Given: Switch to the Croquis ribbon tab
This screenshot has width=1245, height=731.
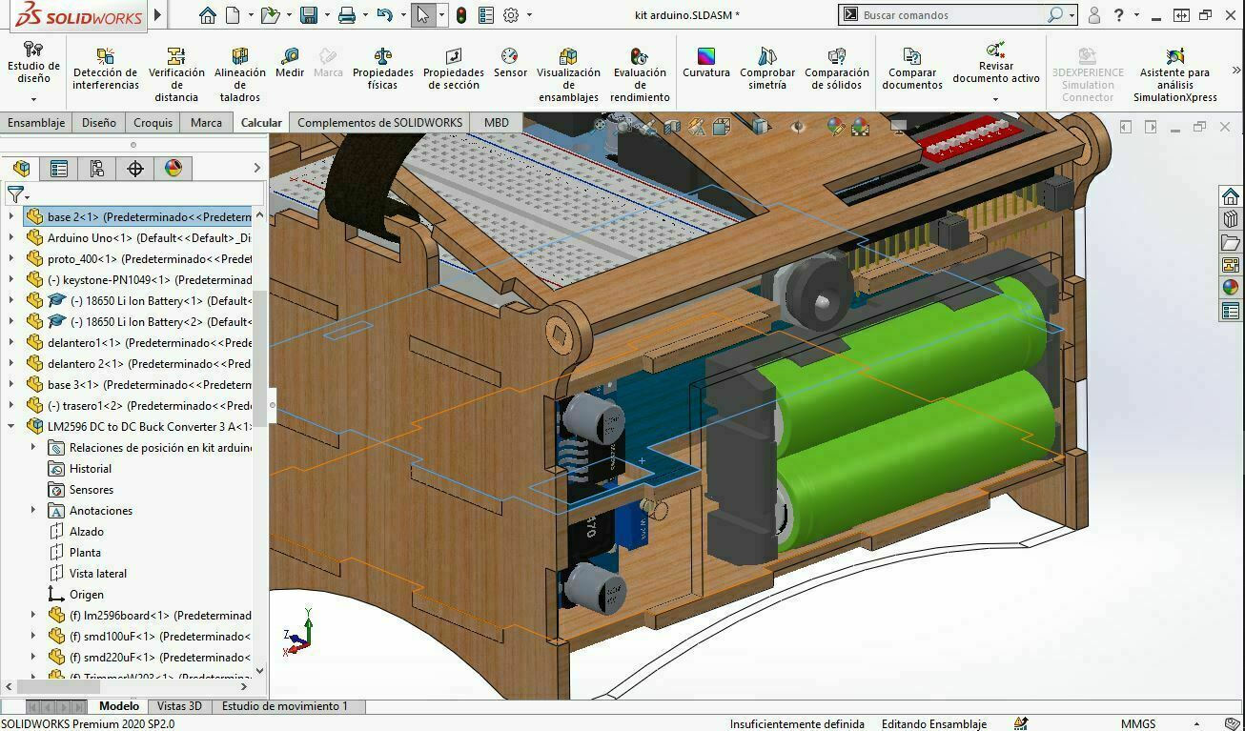Looking at the screenshot, I should (x=151, y=122).
